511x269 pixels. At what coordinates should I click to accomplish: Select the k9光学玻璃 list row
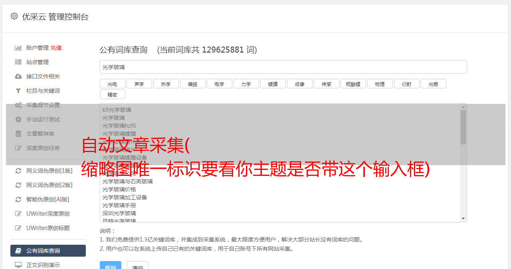(280, 110)
